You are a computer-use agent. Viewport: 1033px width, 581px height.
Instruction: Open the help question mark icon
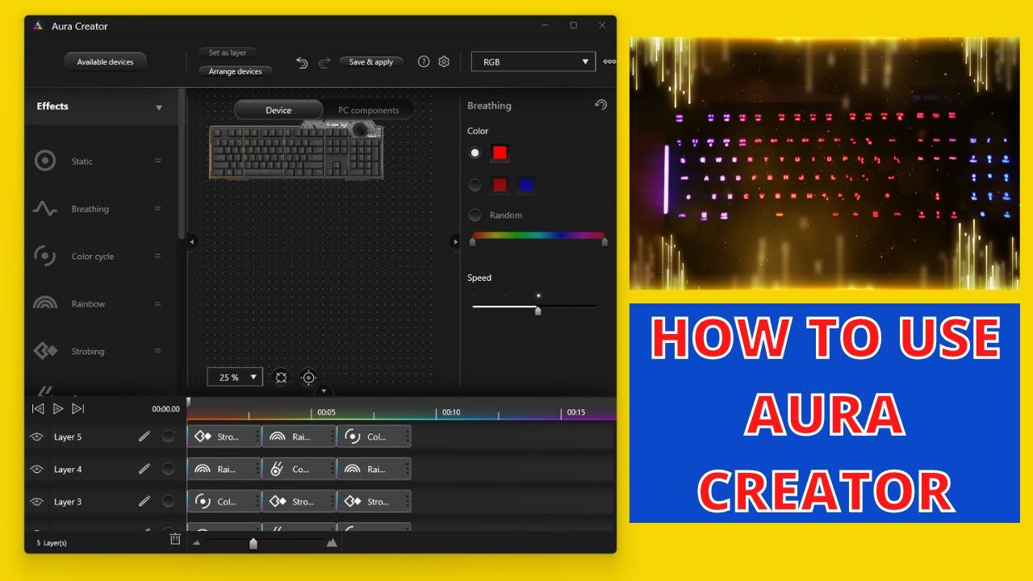click(424, 61)
